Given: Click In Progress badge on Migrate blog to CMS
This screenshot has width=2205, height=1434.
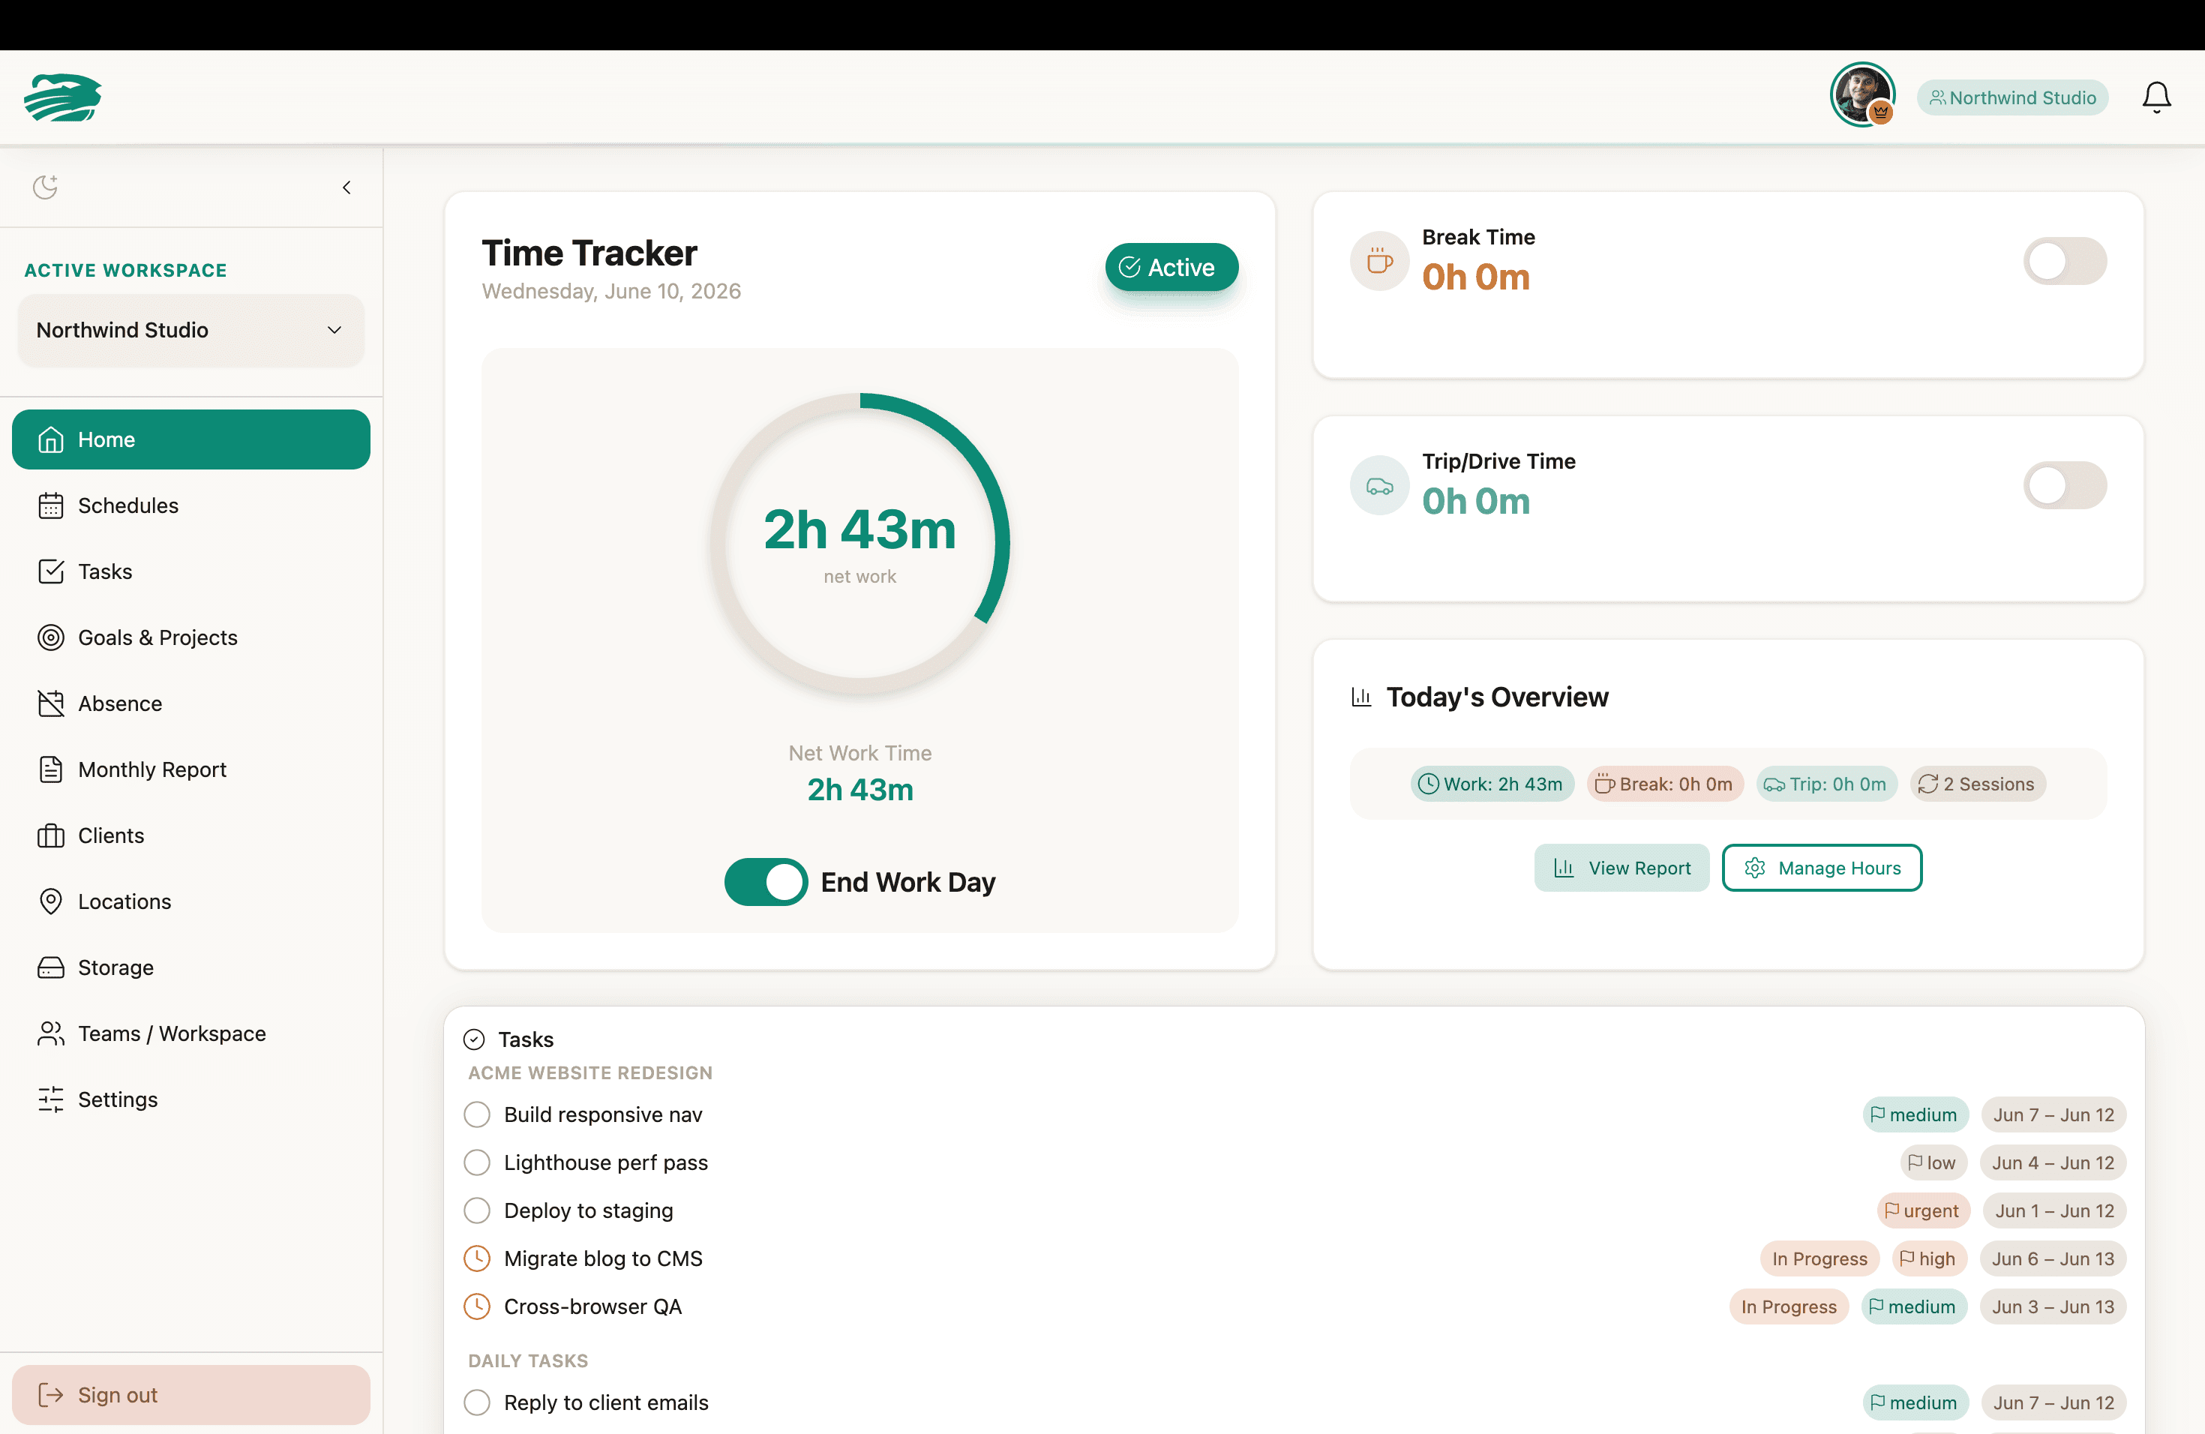Looking at the screenshot, I should click(x=1819, y=1258).
